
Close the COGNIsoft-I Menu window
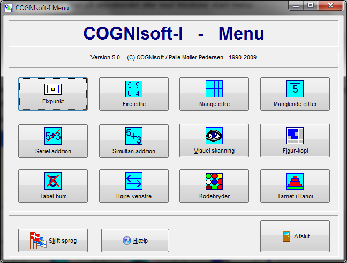[x=329, y=5]
